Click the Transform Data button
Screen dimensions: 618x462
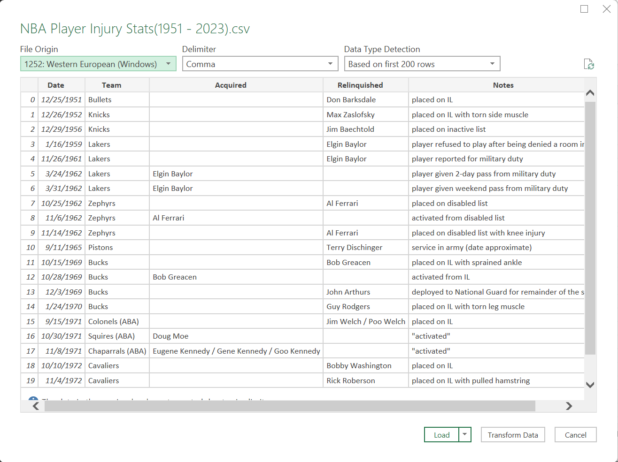click(x=513, y=435)
